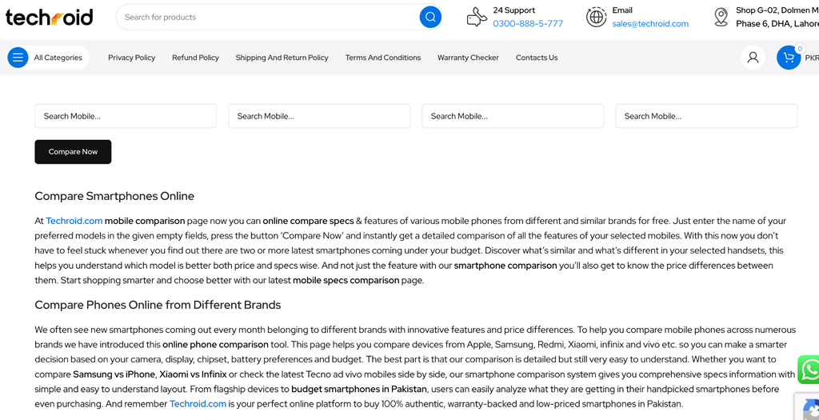
Task: Open the shopping cart icon
Action: click(789, 58)
